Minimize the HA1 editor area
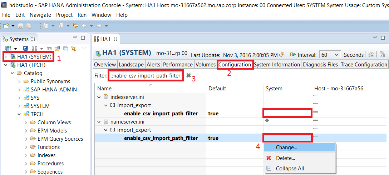 pyautogui.click(x=375, y=37)
